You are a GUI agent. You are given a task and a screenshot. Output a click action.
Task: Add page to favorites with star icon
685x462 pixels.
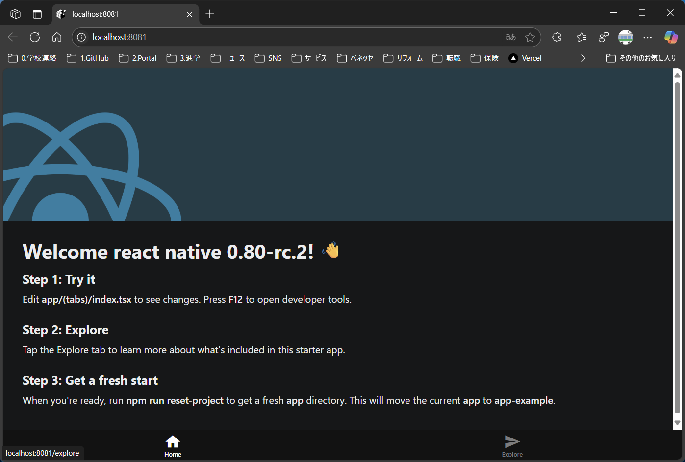pyautogui.click(x=530, y=37)
